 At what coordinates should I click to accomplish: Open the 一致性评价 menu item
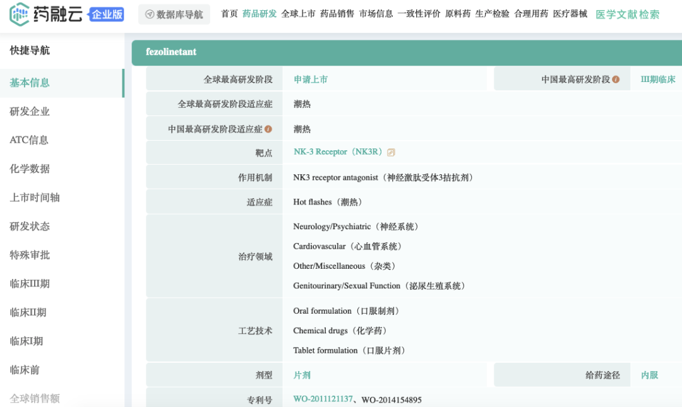coord(419,14)
